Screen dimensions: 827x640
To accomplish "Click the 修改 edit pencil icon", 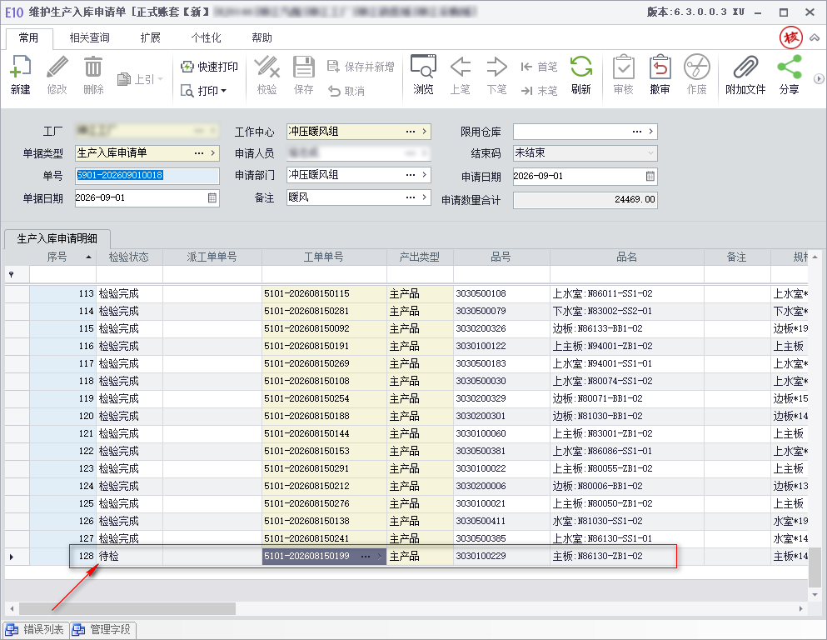I will (x=57, y=74).
